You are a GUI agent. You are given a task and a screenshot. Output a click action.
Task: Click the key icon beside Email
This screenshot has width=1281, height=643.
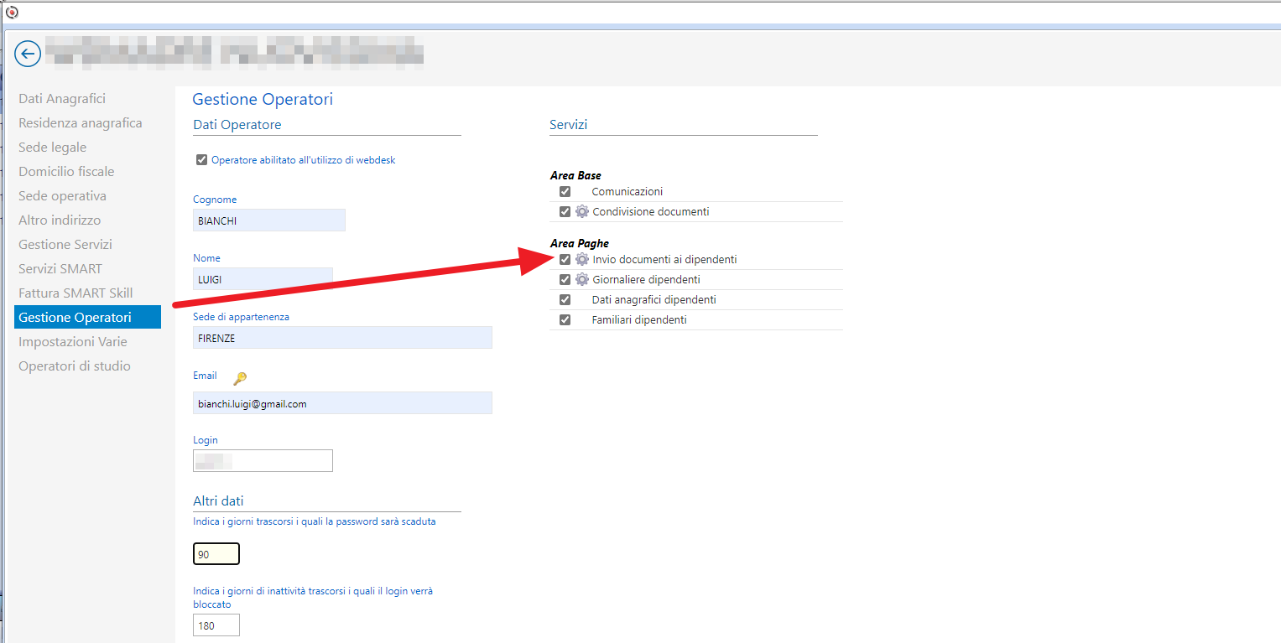pos(240,378)
